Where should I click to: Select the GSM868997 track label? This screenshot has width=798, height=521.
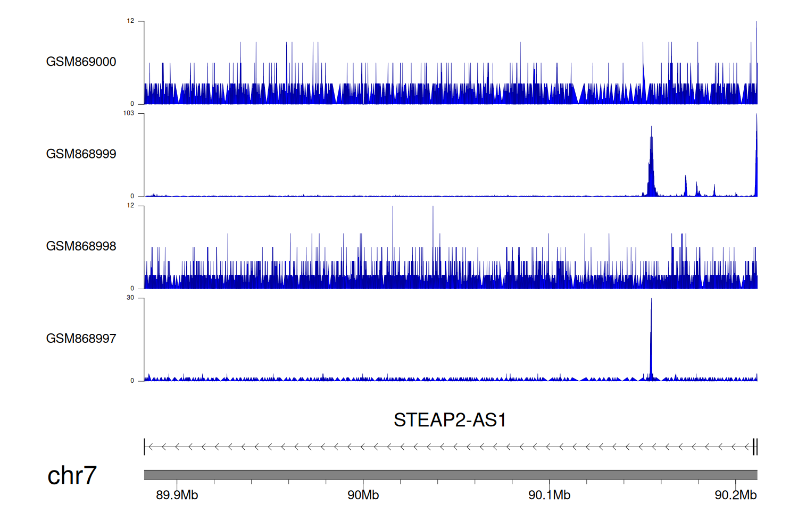click(81, 339)
